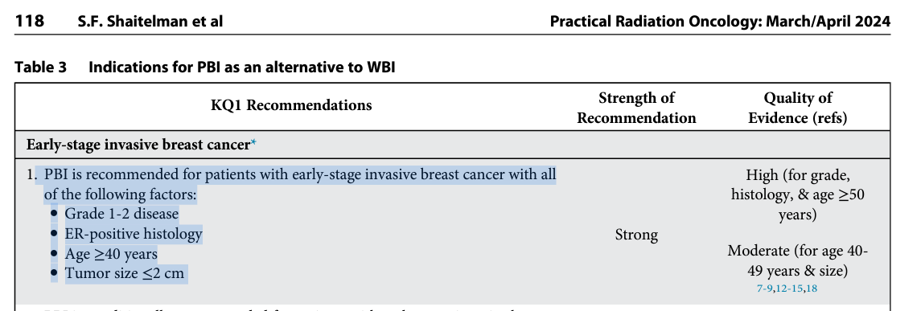Open the reference link 12-15
Viewport: 921px width, 311px height.
789,288
